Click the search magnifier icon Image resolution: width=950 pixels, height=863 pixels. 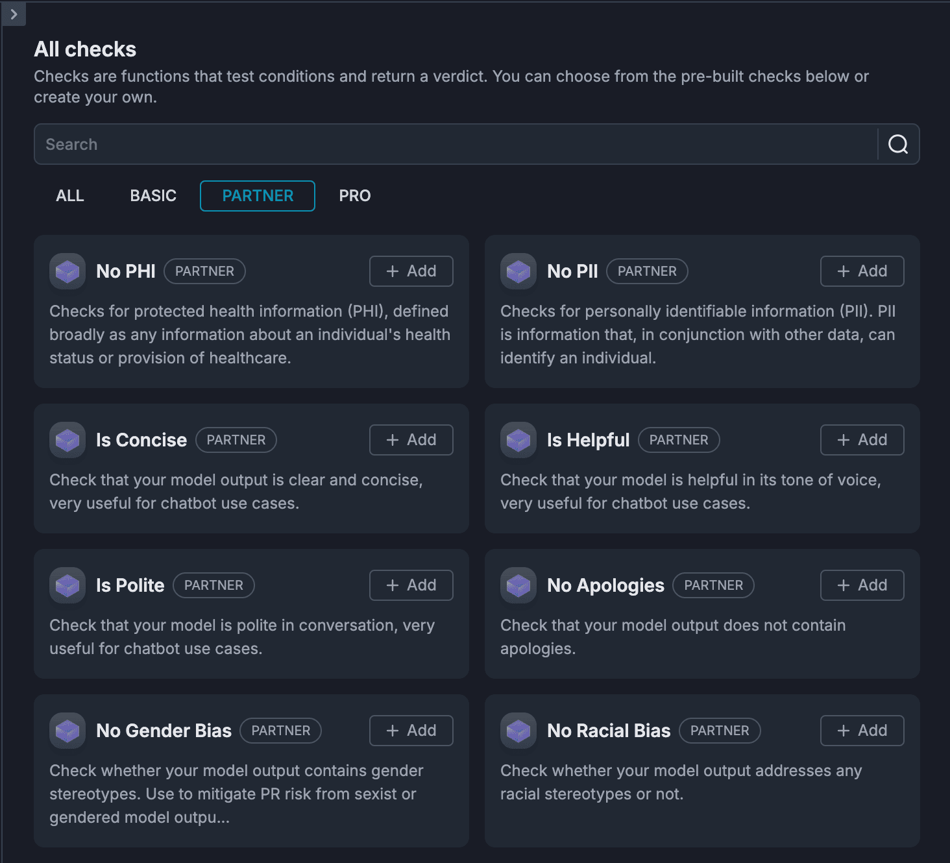point(898,144)
